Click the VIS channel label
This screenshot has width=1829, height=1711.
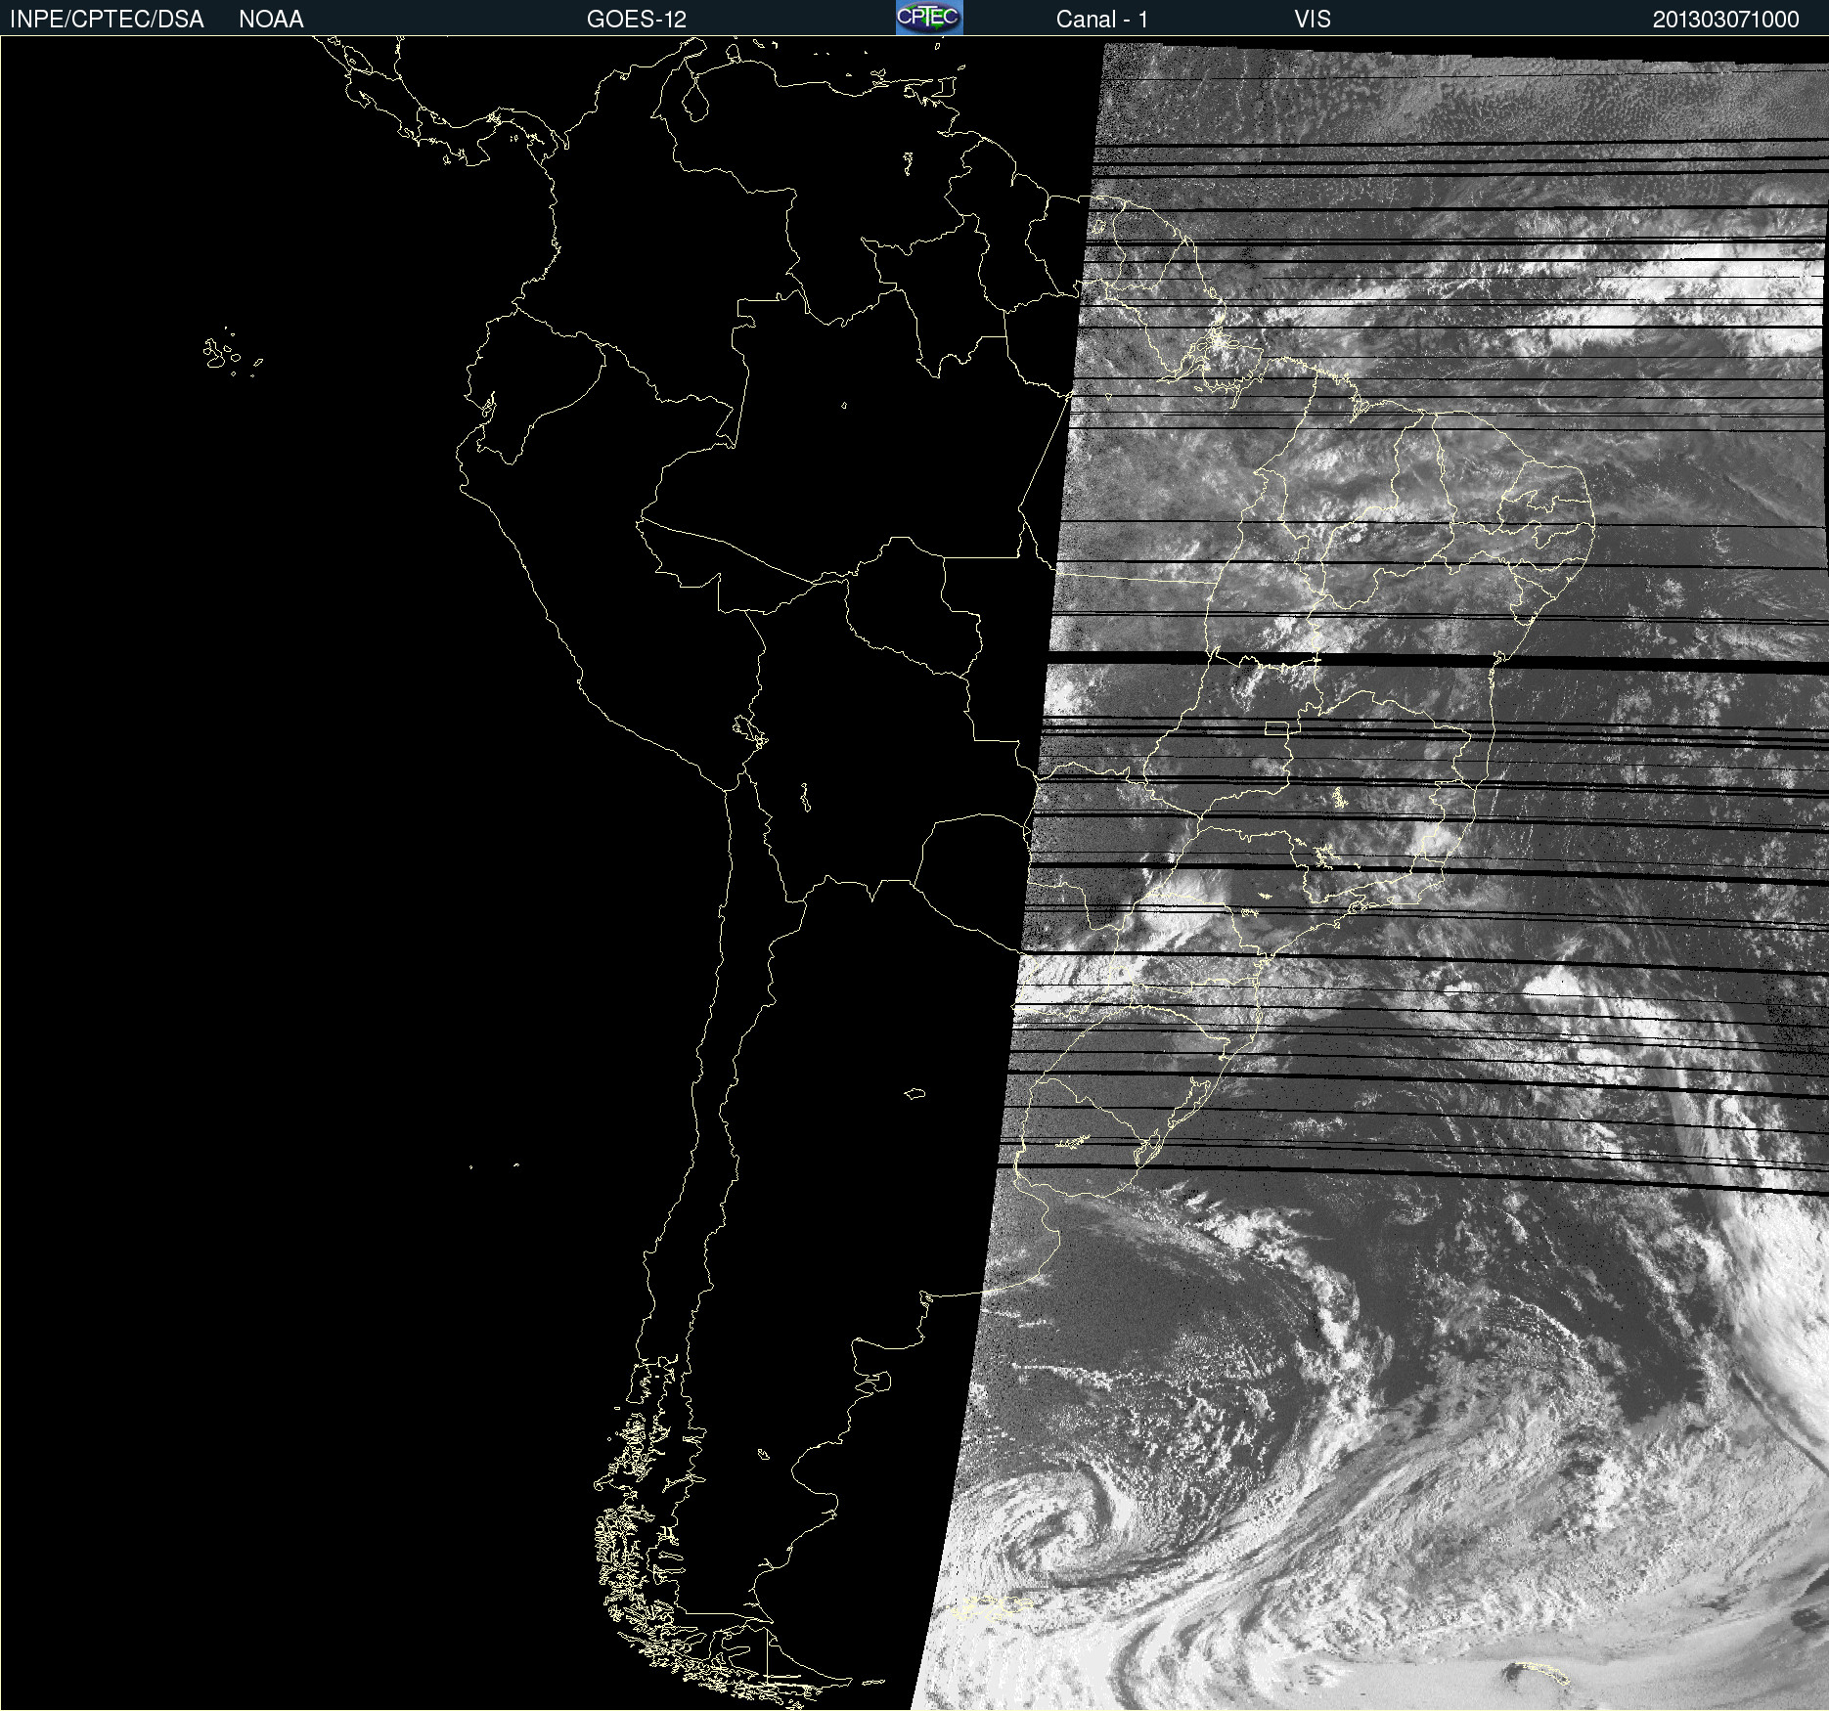(1313, 20)
